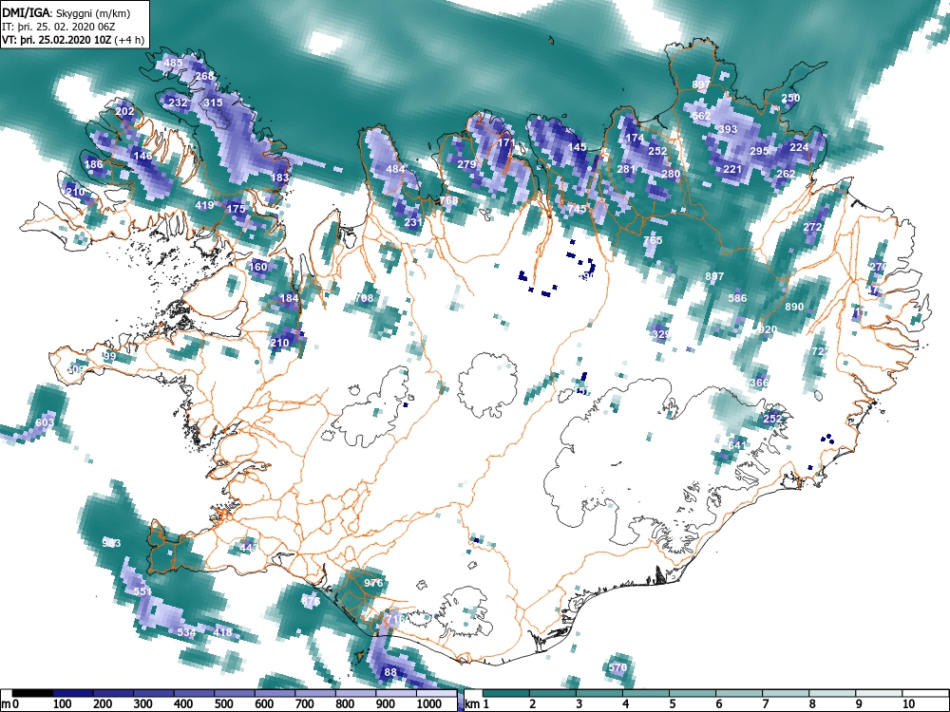
Task: Click visibility value 262
Action: [x=786, y=174]
